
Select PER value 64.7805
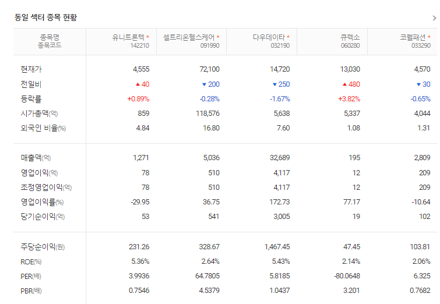click(x=207, y=276)
